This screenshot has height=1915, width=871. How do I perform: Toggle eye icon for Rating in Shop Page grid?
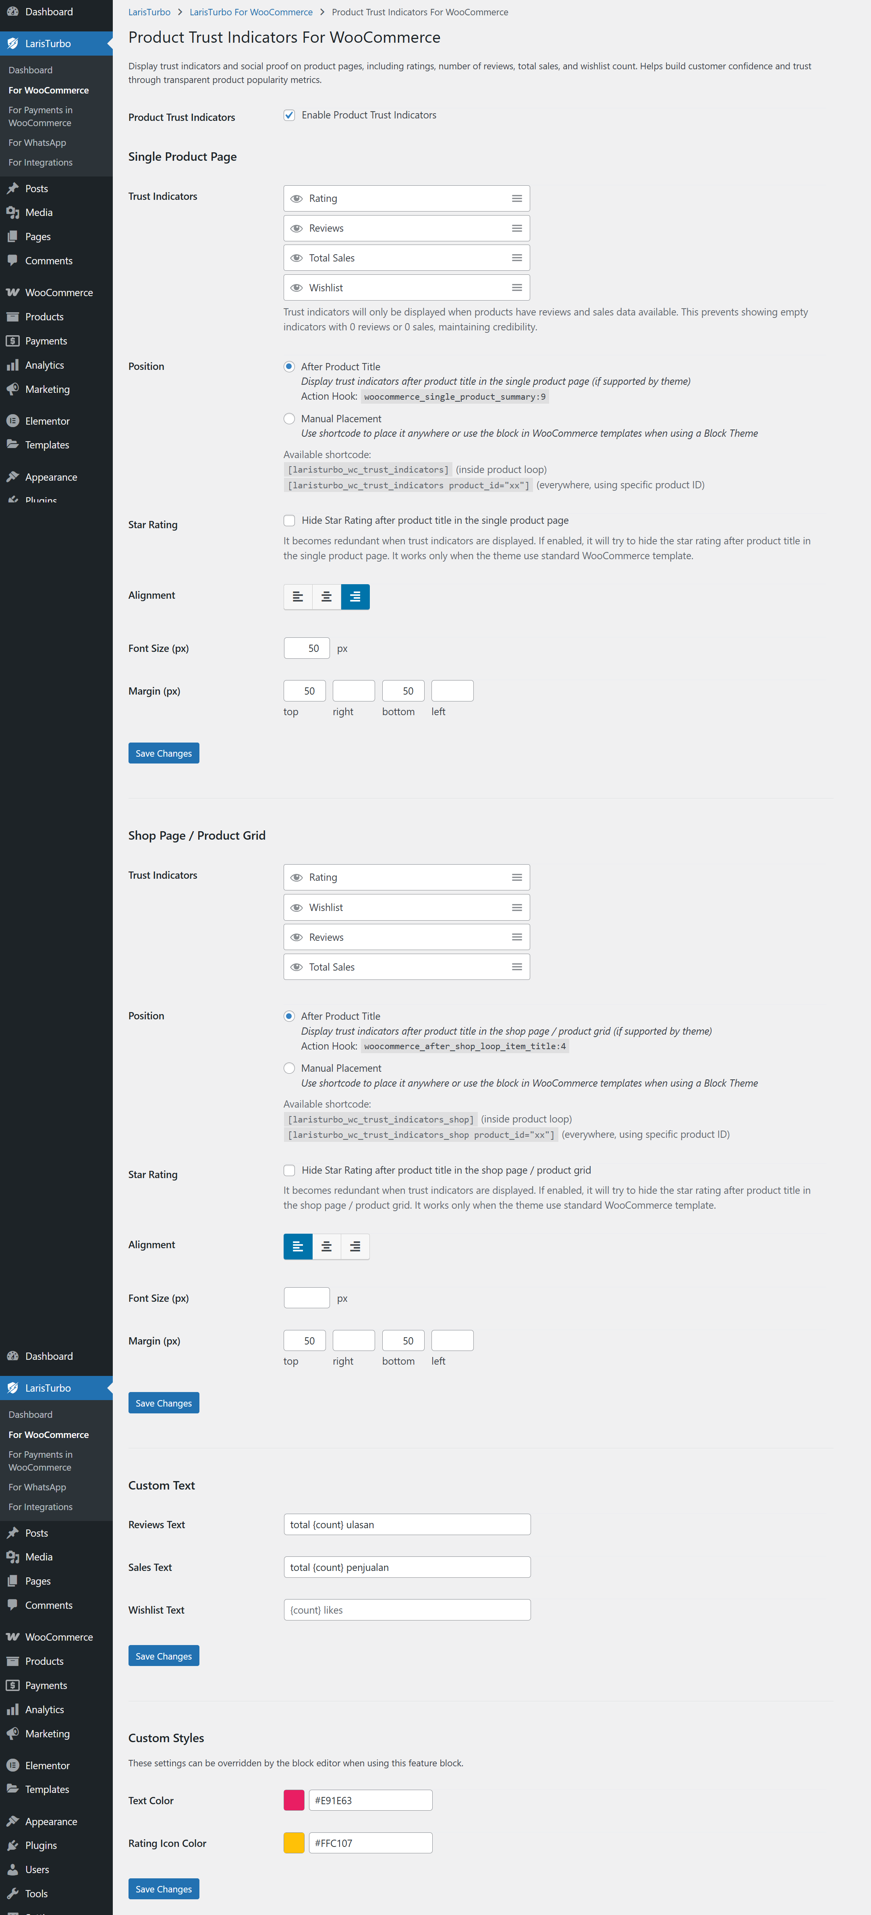click(297, 877)
